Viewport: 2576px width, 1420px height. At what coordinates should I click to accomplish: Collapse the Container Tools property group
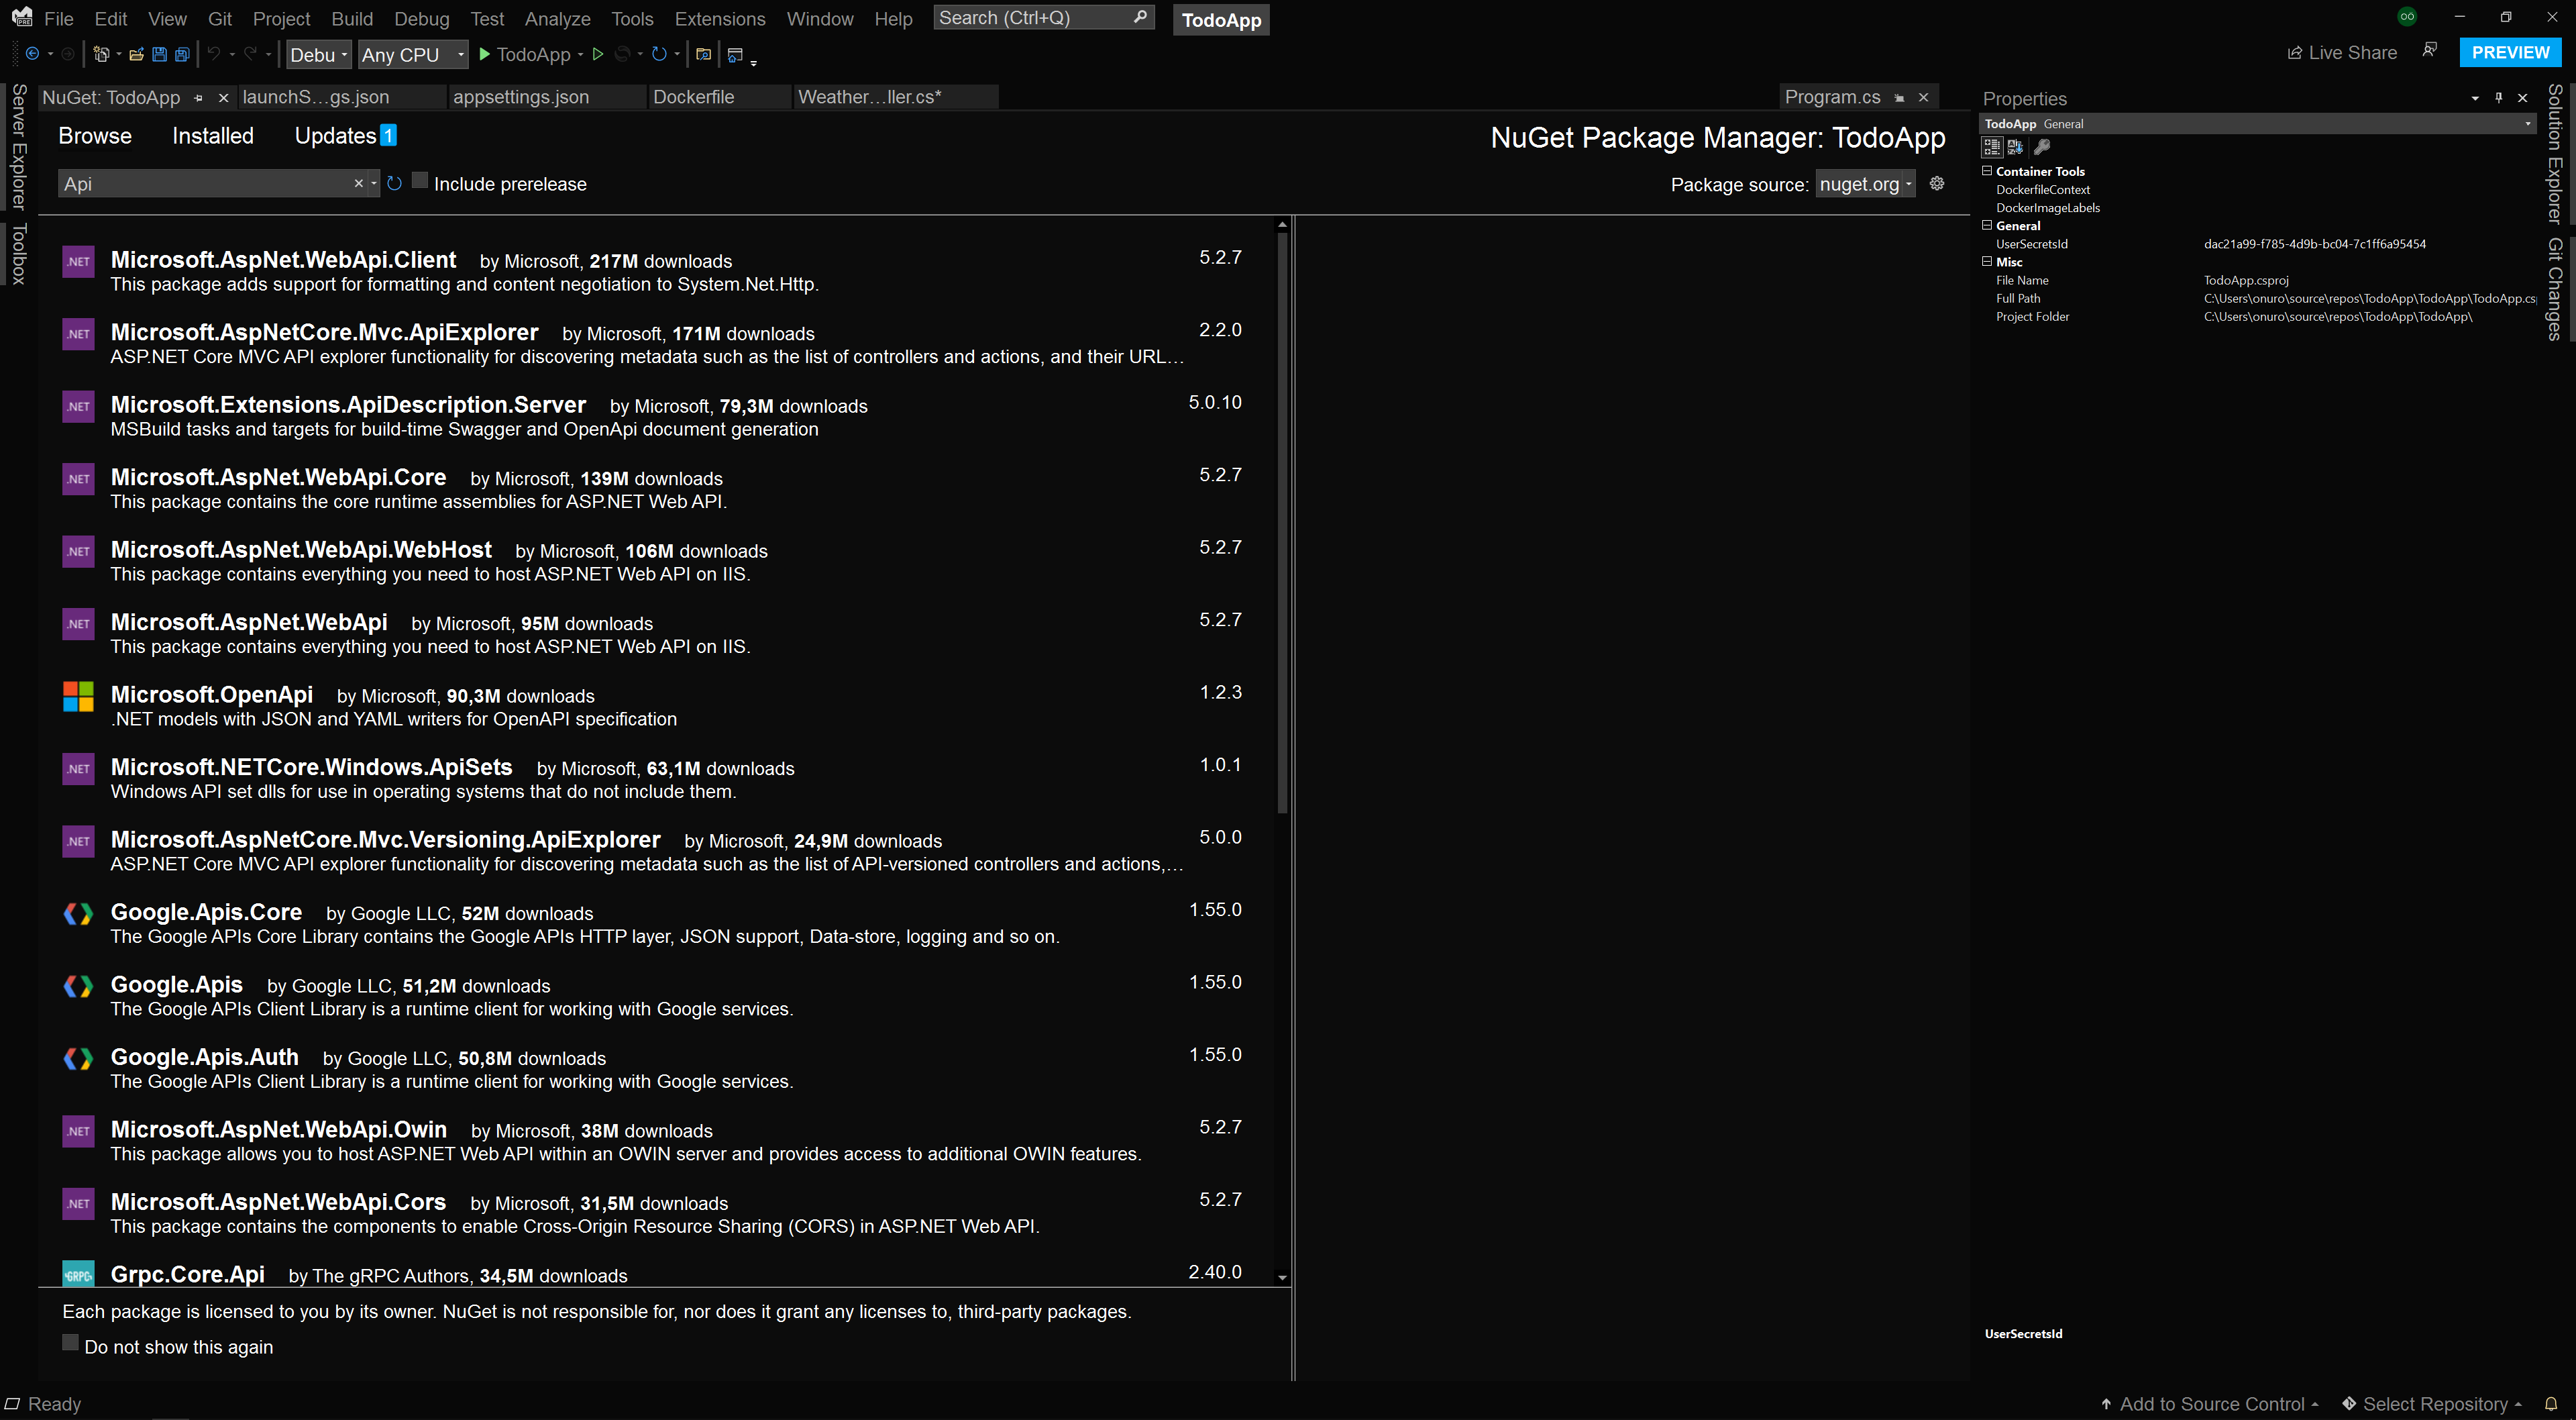pos(1987,171)
